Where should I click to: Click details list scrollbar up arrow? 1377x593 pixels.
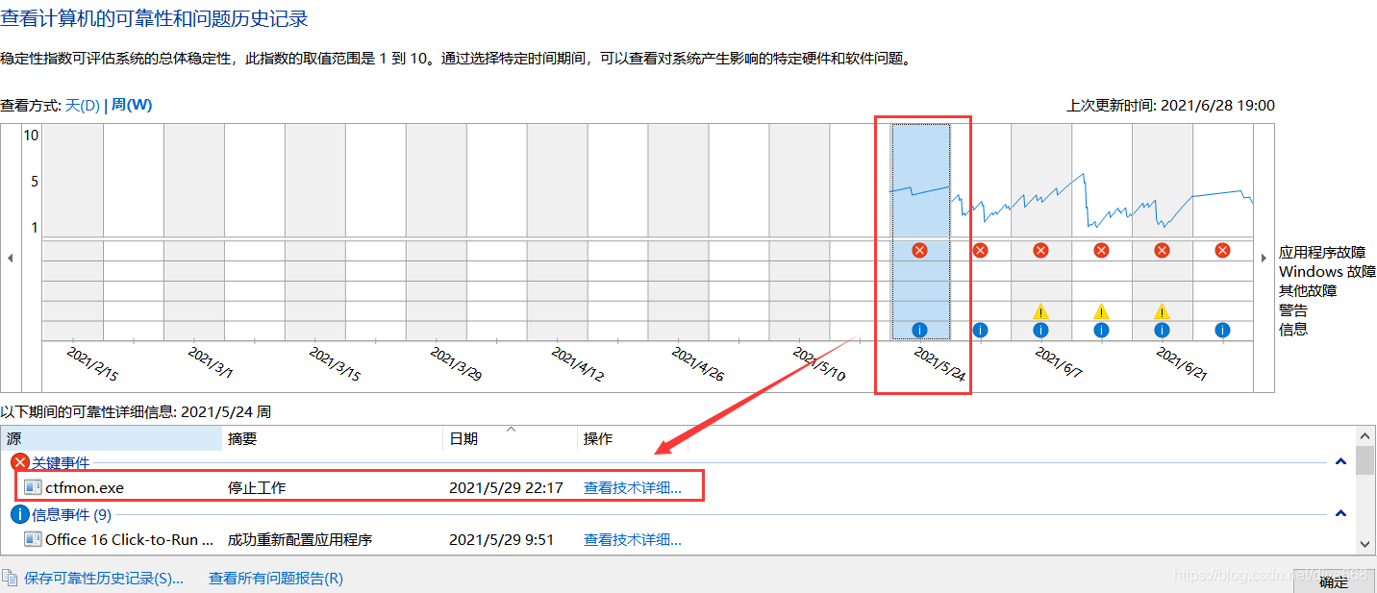(1365, 436)
